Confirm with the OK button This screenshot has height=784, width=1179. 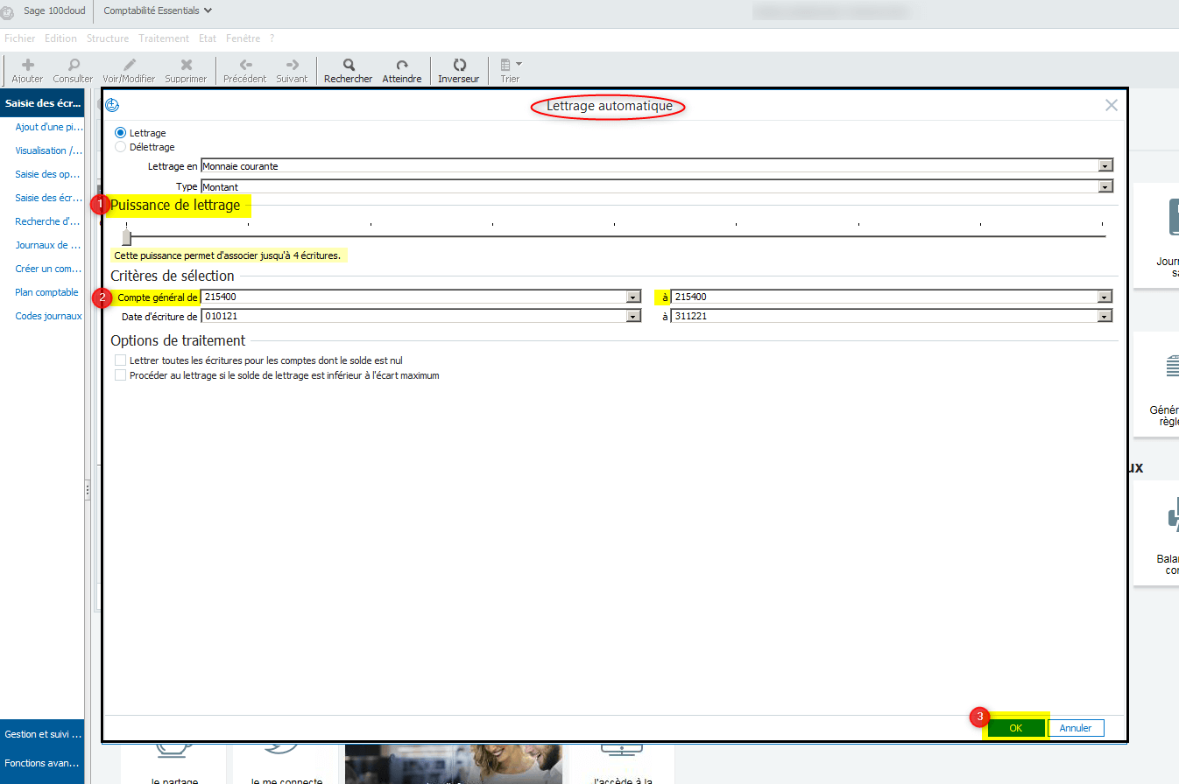coord(1016,728)
